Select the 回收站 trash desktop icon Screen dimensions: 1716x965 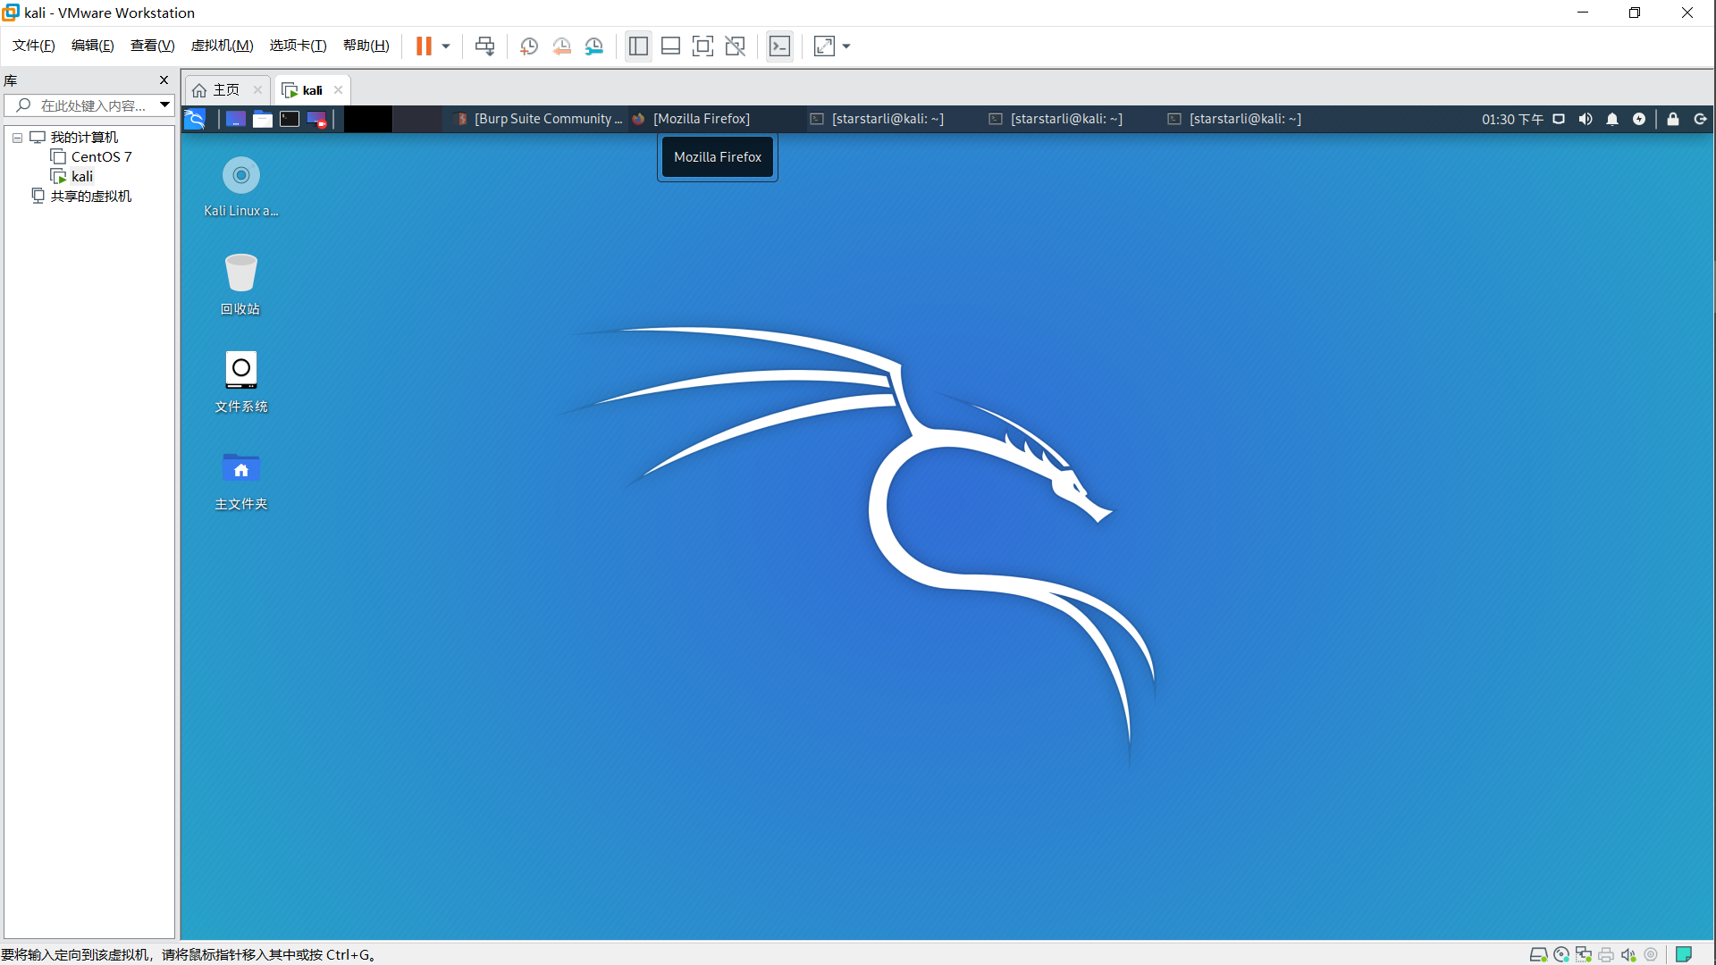pyautogui.click(x=240, y=284)
